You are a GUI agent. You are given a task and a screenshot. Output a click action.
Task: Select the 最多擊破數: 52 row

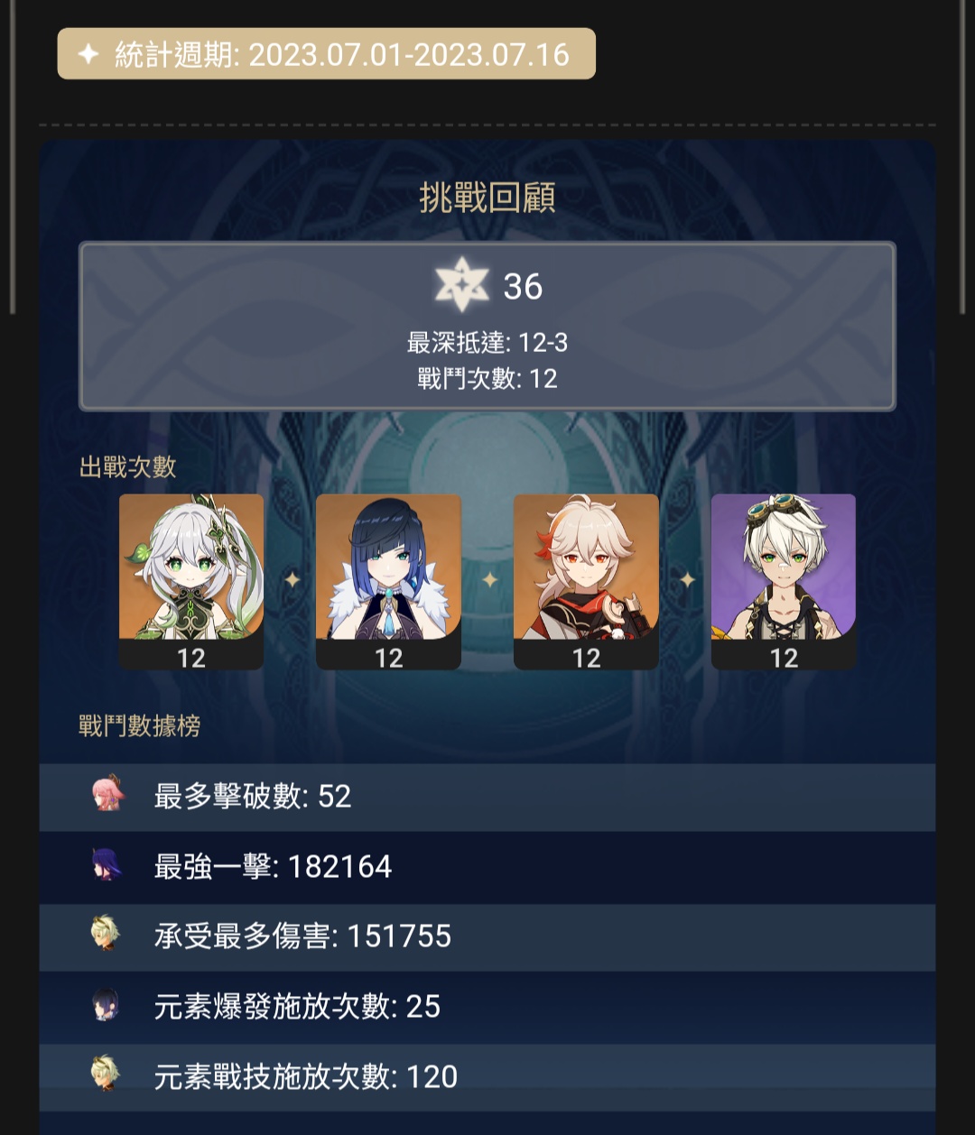487,797
